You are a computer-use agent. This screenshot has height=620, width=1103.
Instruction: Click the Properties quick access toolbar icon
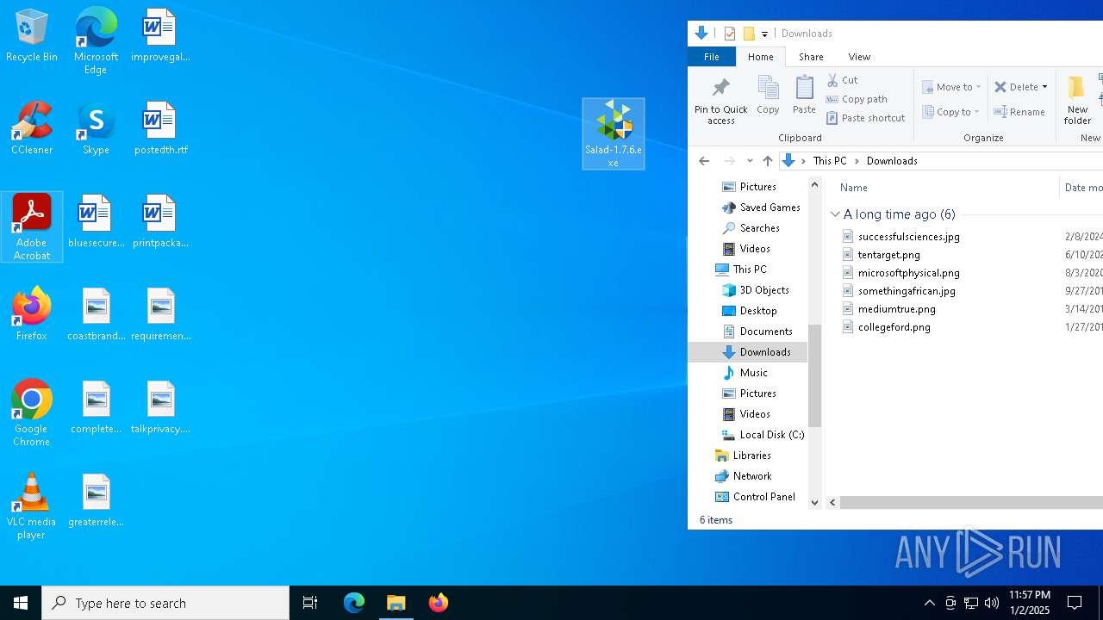pyautogui.click(x=730, y=34)
